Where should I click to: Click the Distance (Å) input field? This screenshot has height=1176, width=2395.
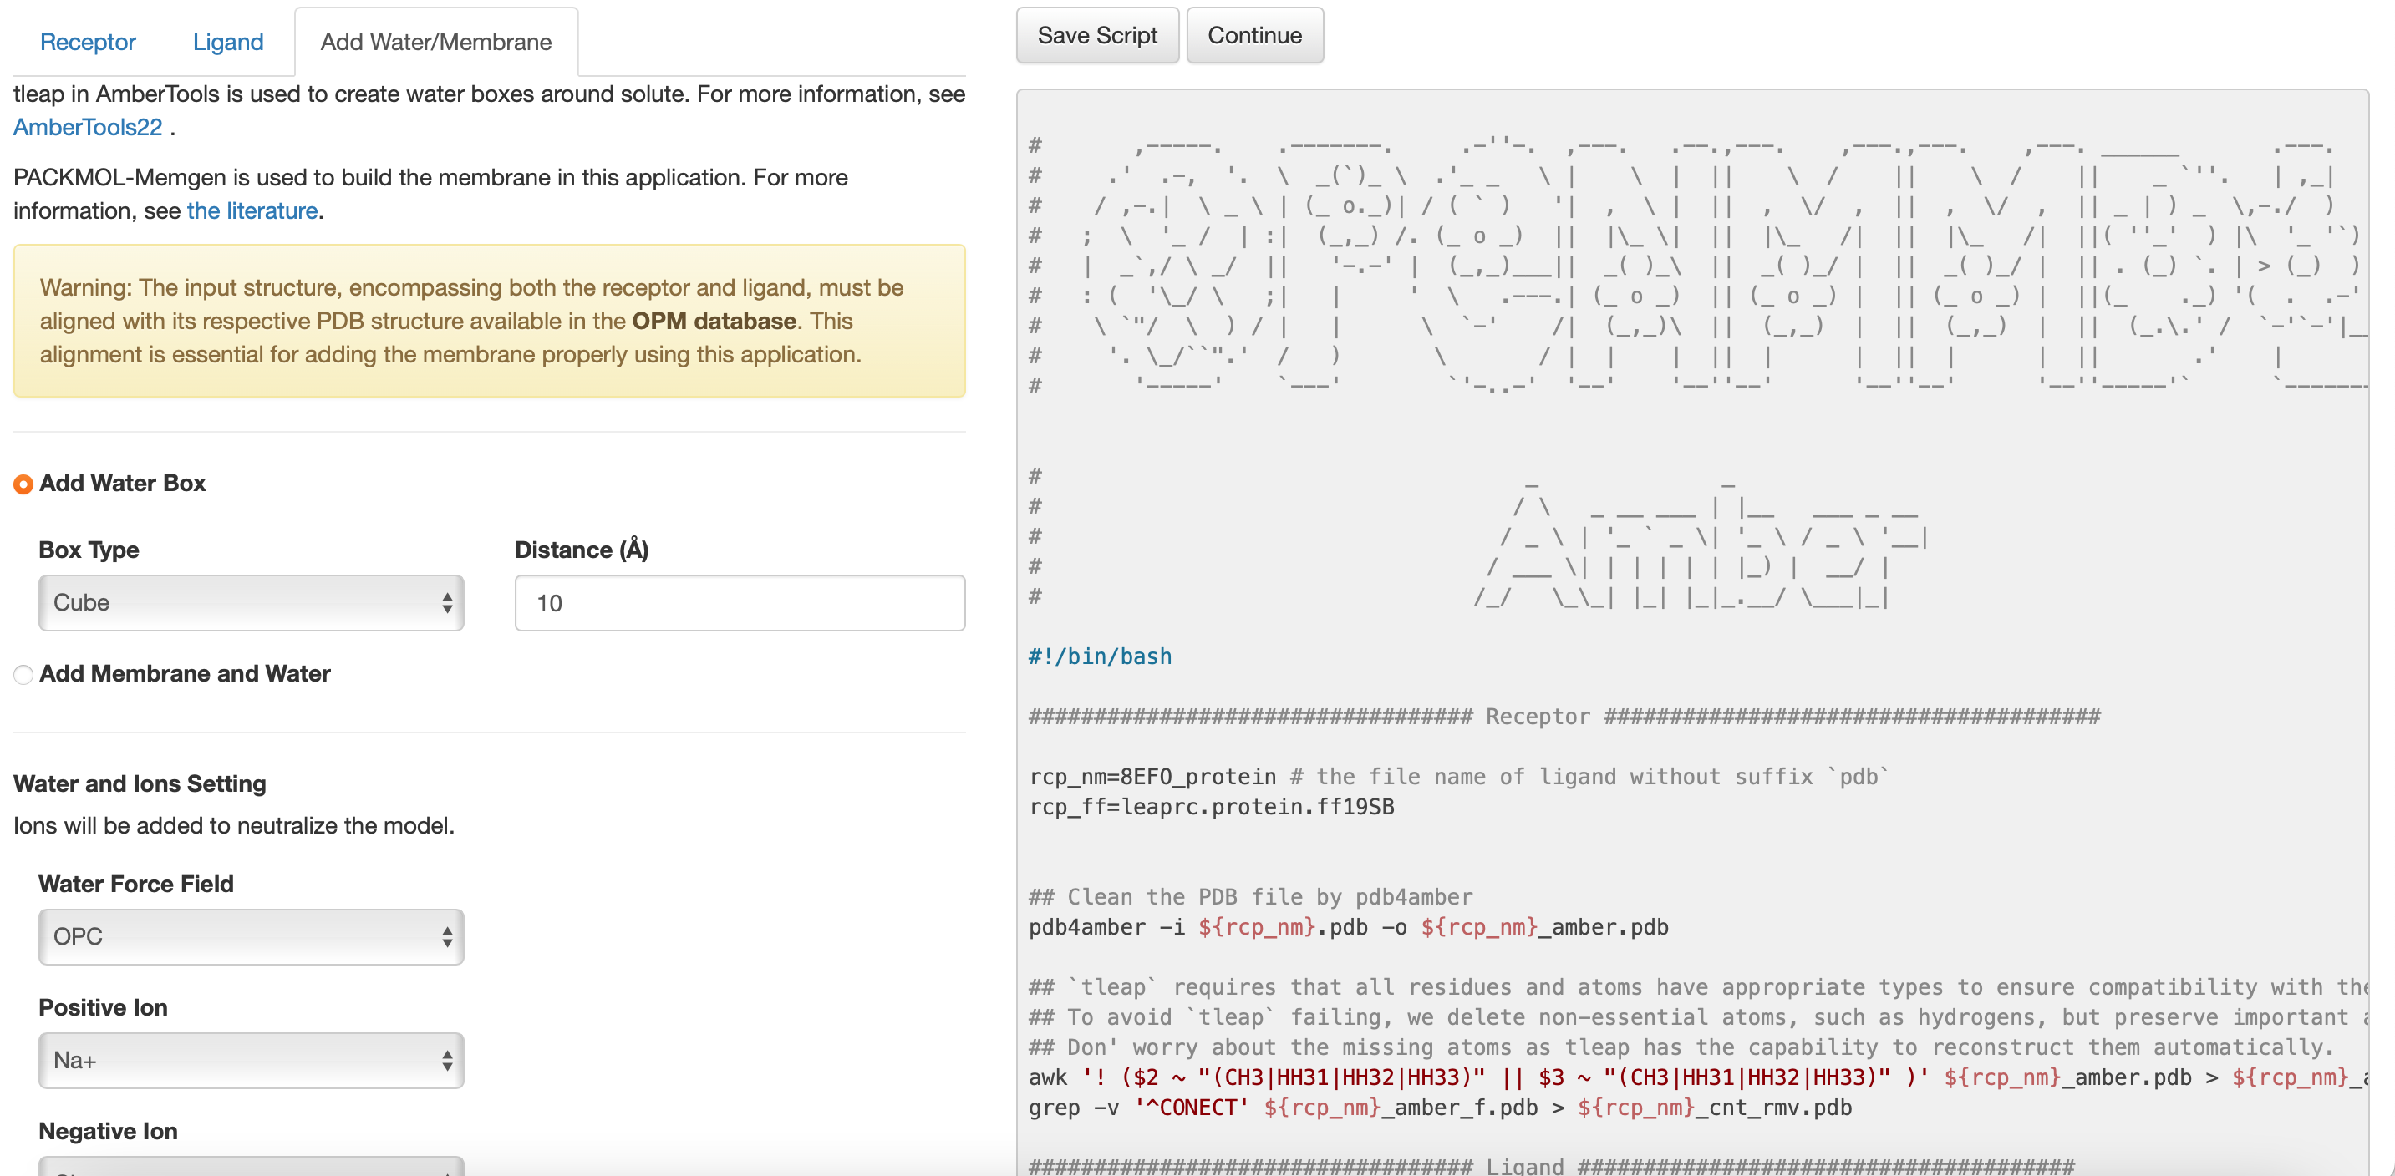tap(740, 603)
